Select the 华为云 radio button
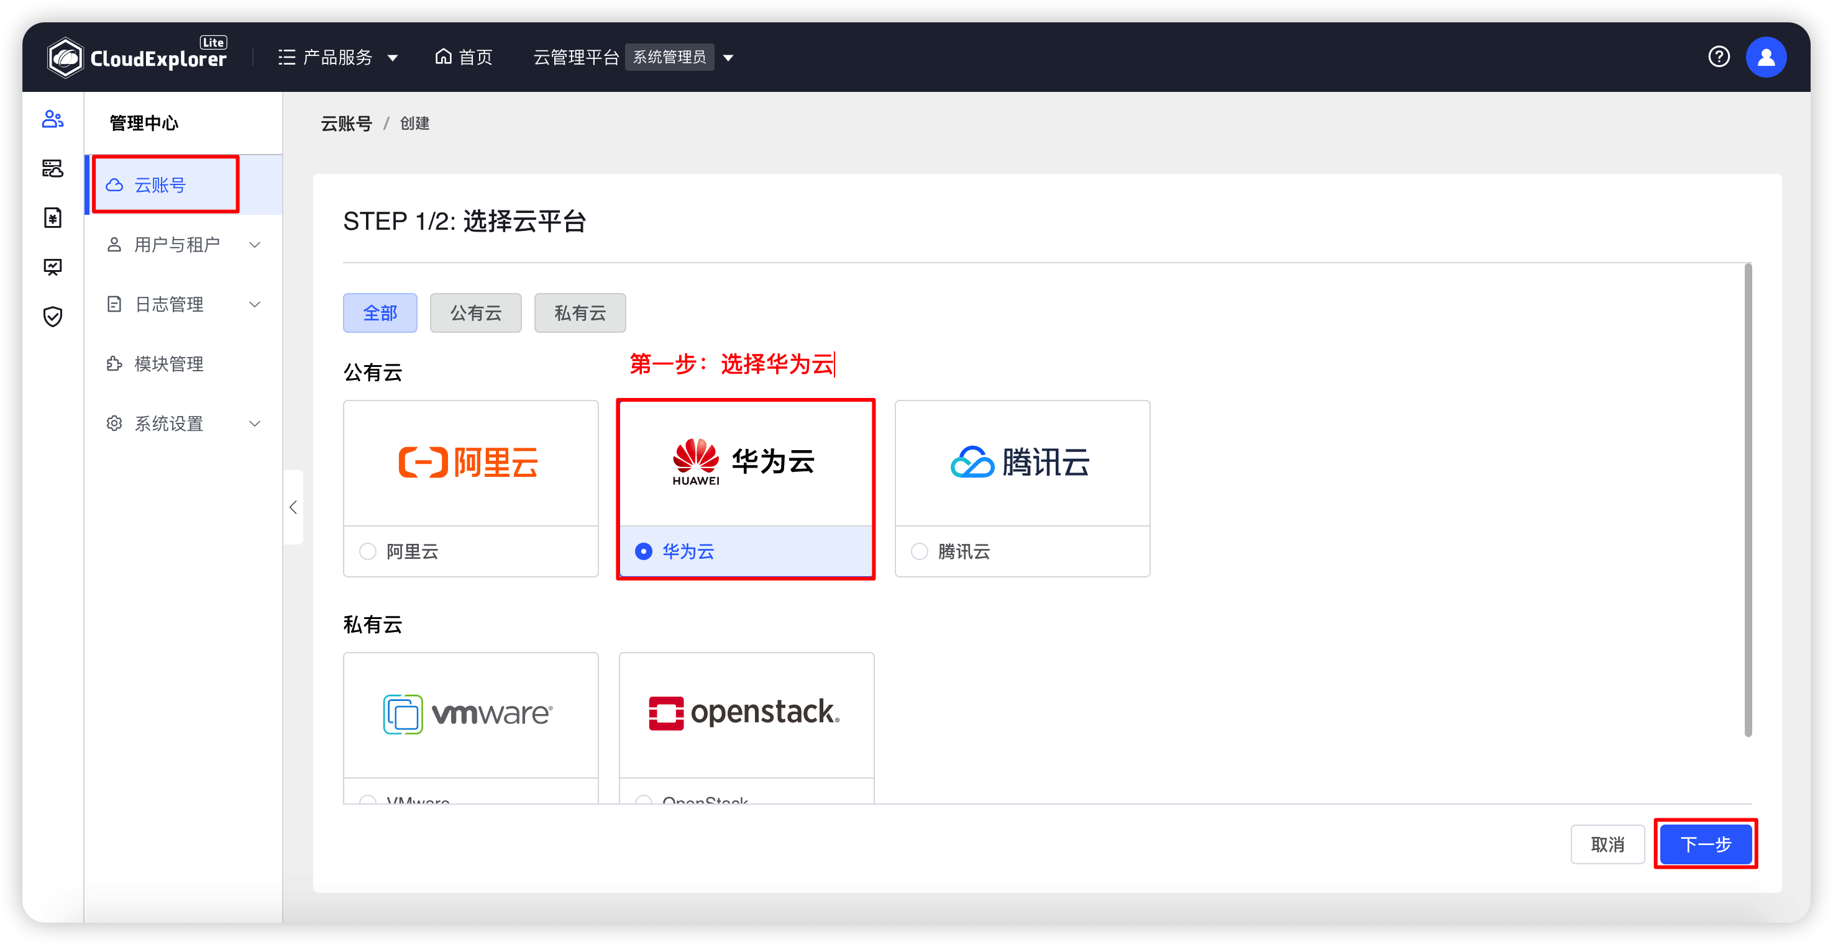Image resolution: width=1833 pixels, height=945 pixels. tap(643, 551)
